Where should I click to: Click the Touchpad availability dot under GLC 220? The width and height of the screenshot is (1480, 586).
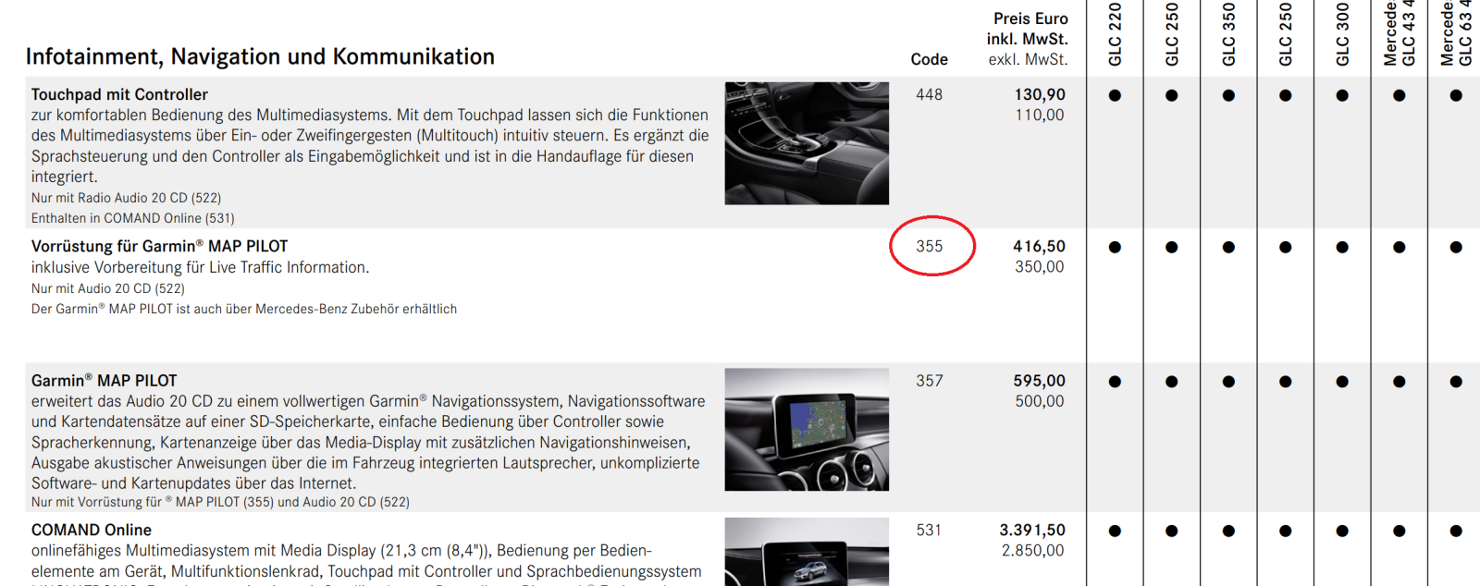click(1116, 95)
